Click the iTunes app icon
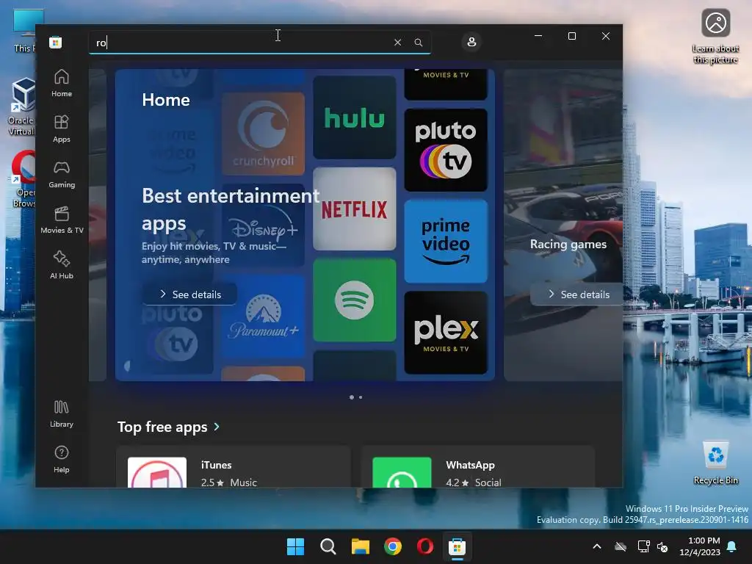The height and width of the screenshot is (564, 752). (157, 472)
